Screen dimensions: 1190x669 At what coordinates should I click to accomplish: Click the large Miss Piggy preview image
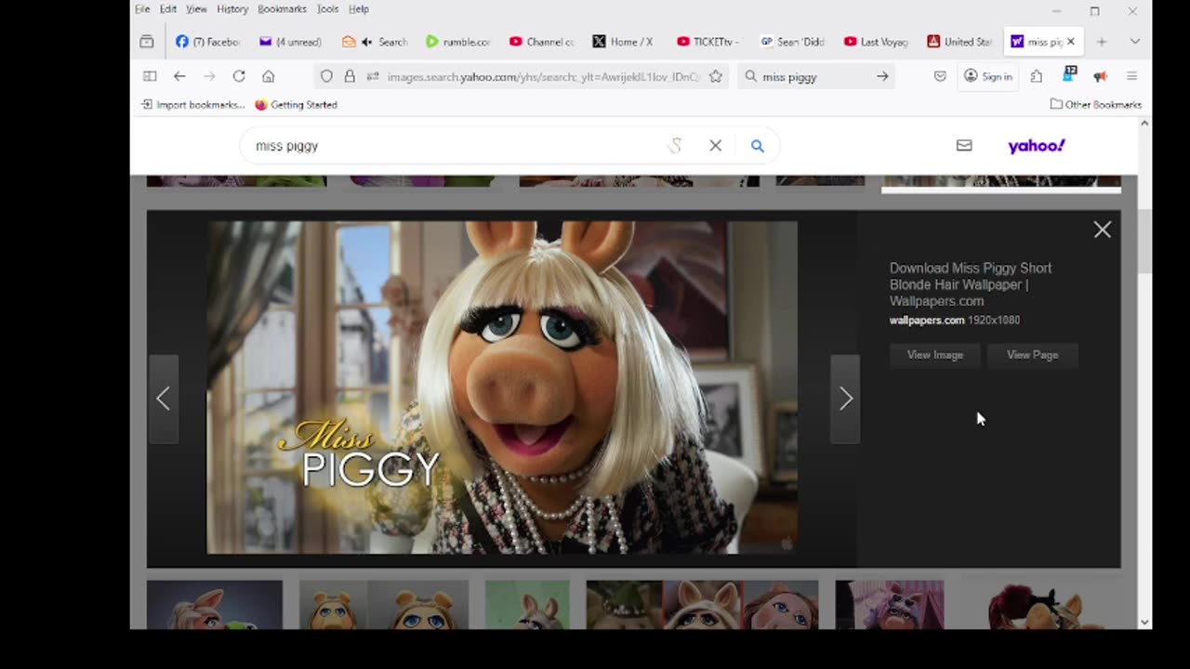pos(502,387)
